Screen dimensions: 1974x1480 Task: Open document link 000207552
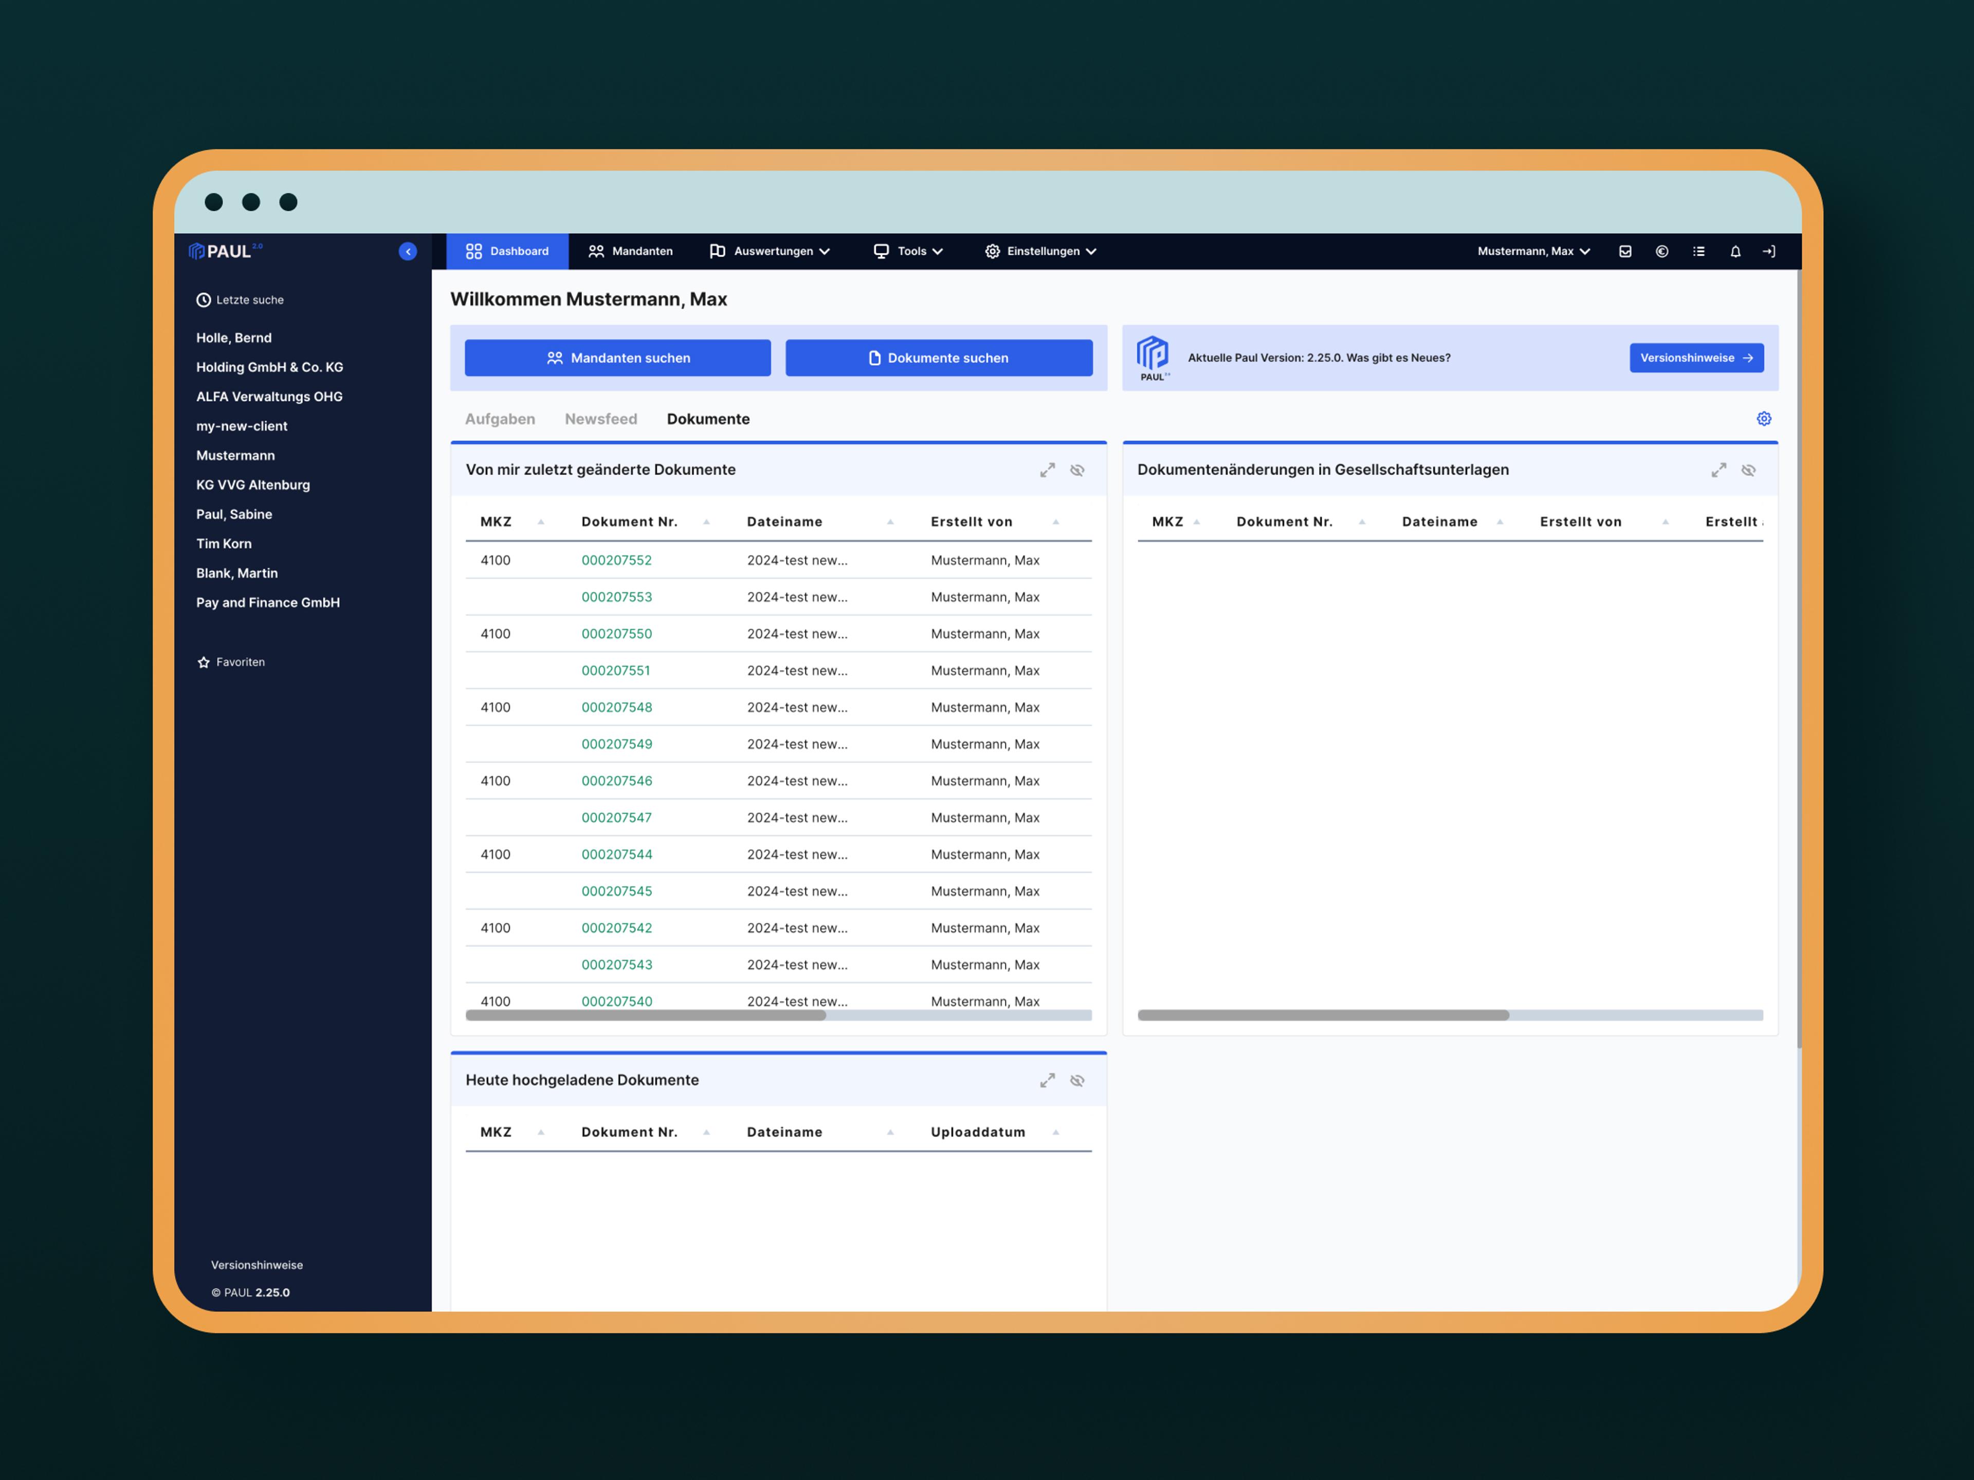click(617, 560)
